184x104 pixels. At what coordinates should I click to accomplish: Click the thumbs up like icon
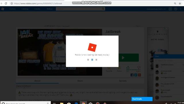pos(128,68)
